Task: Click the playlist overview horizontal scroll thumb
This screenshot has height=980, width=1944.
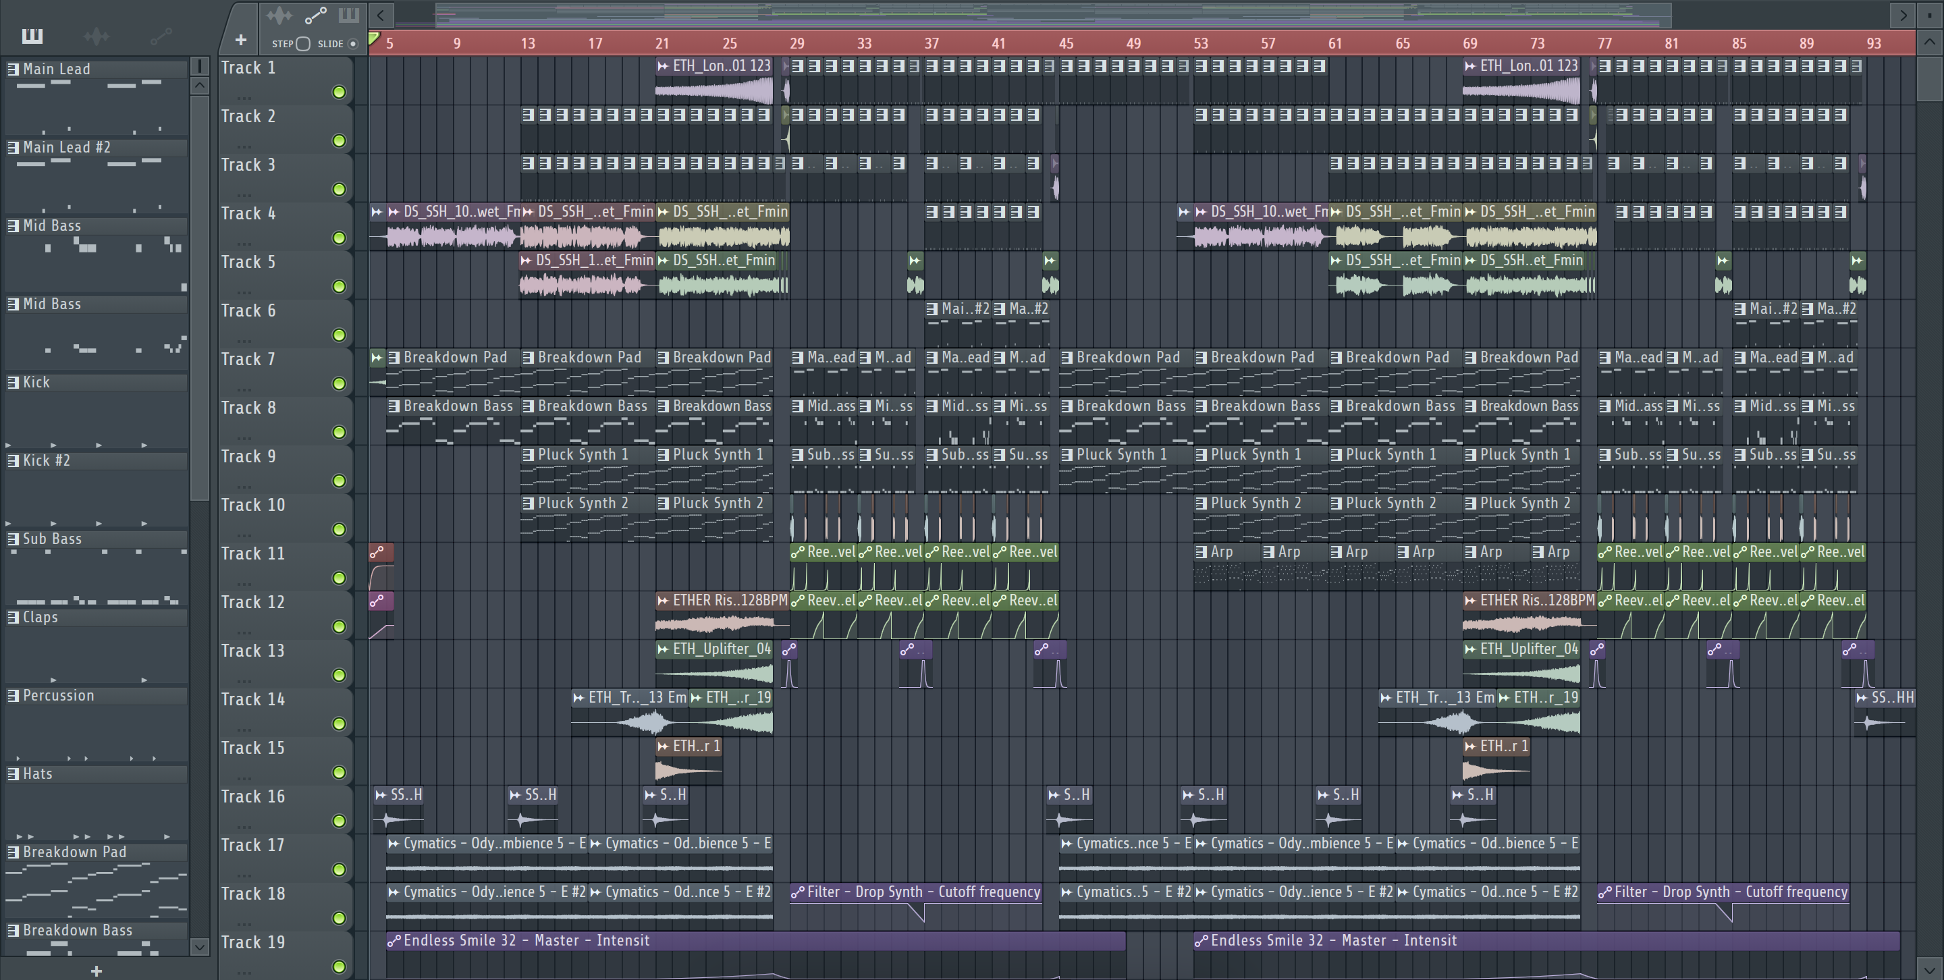Action: (1053, 14)
